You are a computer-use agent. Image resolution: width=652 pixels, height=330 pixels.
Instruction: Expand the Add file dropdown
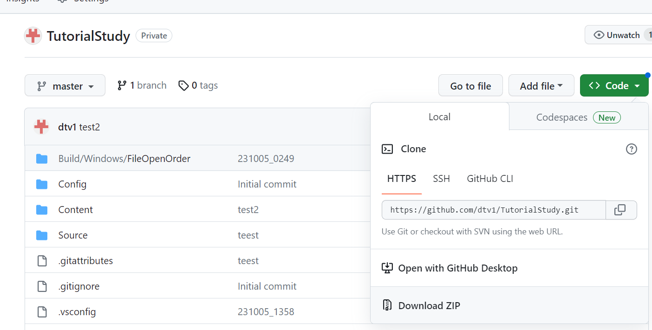pyautogui.click(x=541, y=86)
